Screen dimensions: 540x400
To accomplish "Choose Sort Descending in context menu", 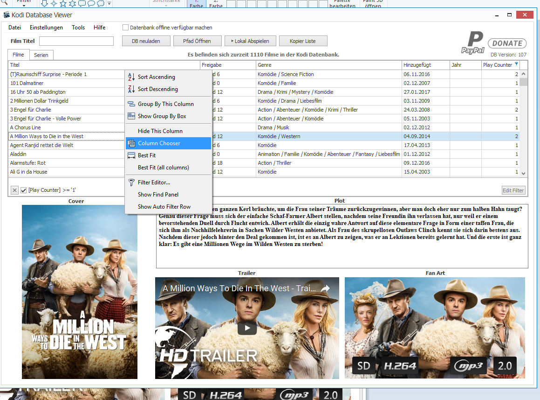I will point(168,89).
